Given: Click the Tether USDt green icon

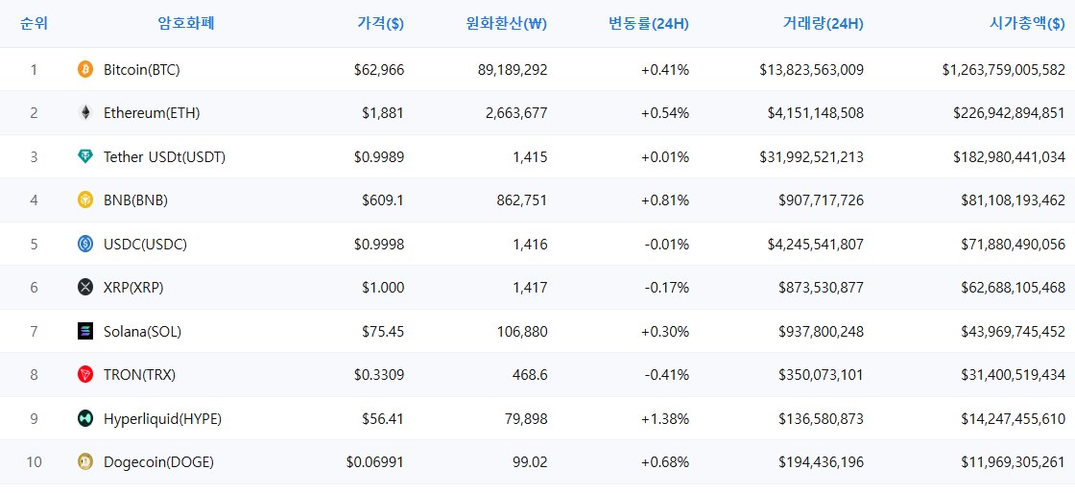Looking at the screenshot, I should pyautogui.click(x=85, y=156).
